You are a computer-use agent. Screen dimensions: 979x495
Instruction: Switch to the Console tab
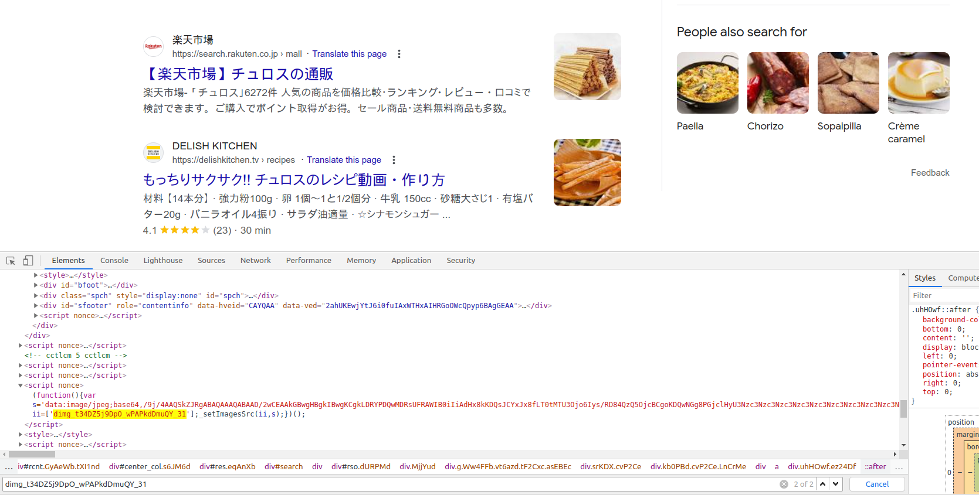click(114, 261)
